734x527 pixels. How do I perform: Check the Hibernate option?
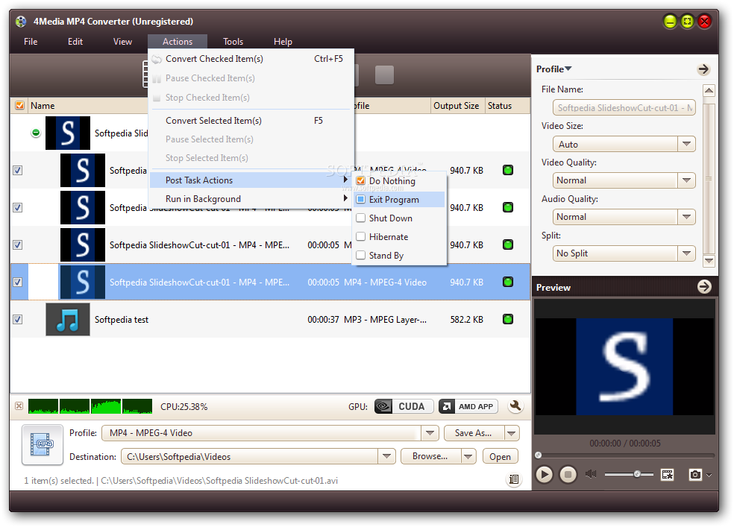360,236
